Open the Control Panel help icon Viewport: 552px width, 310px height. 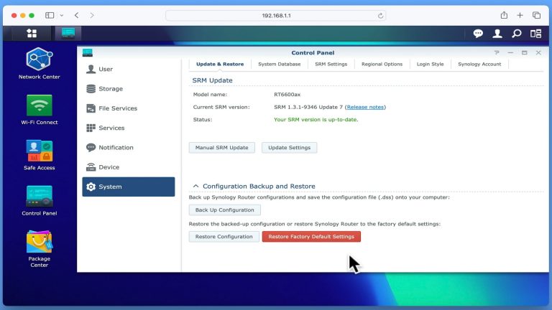click(497, 52)
